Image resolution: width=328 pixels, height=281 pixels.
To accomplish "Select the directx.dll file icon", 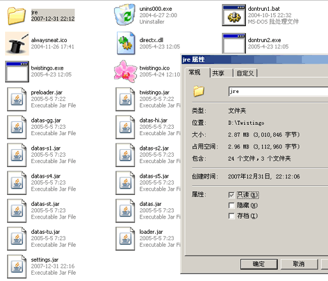I will 126,43.
